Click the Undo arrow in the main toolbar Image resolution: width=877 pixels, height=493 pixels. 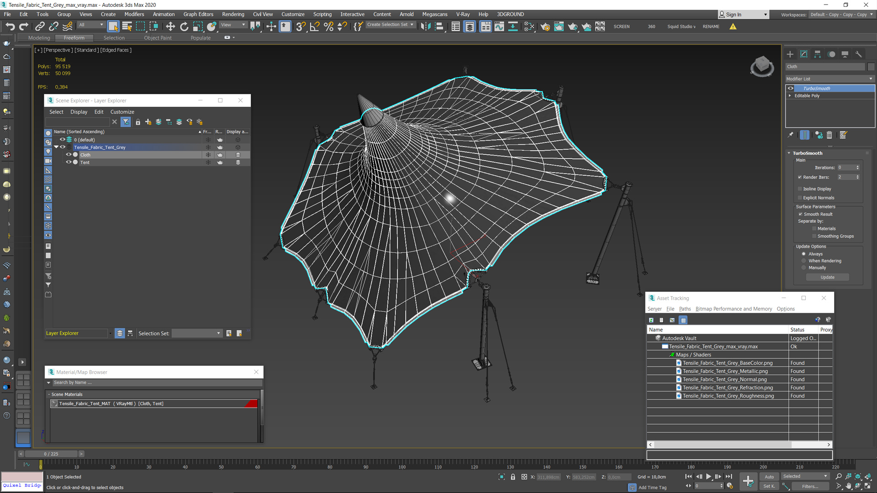click(x=10, y=26)
